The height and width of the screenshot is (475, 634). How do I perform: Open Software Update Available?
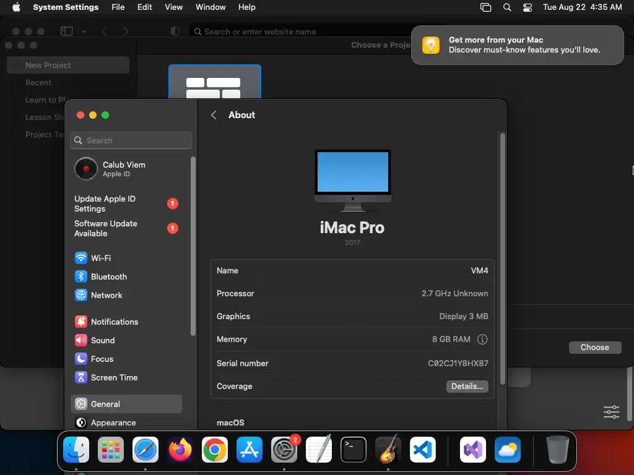pyautogui.click(x=126, y=228)
